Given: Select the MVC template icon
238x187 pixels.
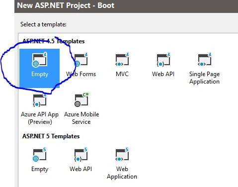Looking at the screenshot, I should (122, 60).
